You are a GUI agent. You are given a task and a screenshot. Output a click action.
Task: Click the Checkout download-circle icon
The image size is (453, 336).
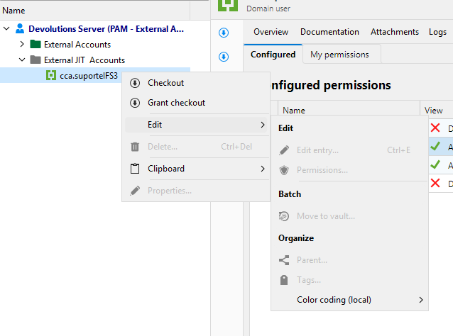[x=135, y=83]
